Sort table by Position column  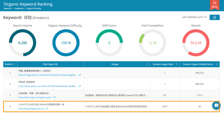[x=14, y=64]
